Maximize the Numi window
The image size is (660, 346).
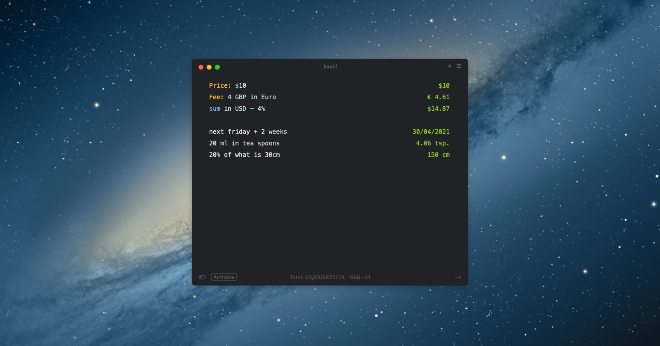[217, 67]
